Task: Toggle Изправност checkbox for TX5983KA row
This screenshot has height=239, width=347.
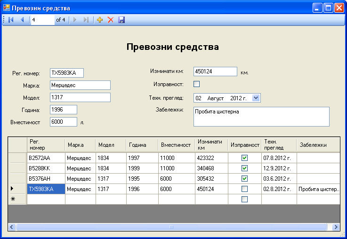Action: 244,189
